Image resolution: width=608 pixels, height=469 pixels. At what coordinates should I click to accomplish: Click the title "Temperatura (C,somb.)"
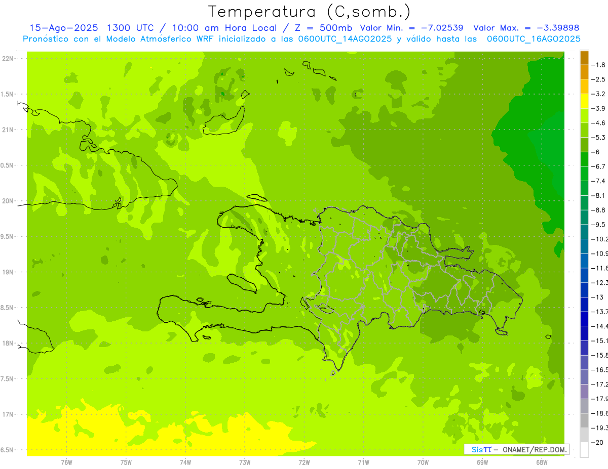[309, 12]
